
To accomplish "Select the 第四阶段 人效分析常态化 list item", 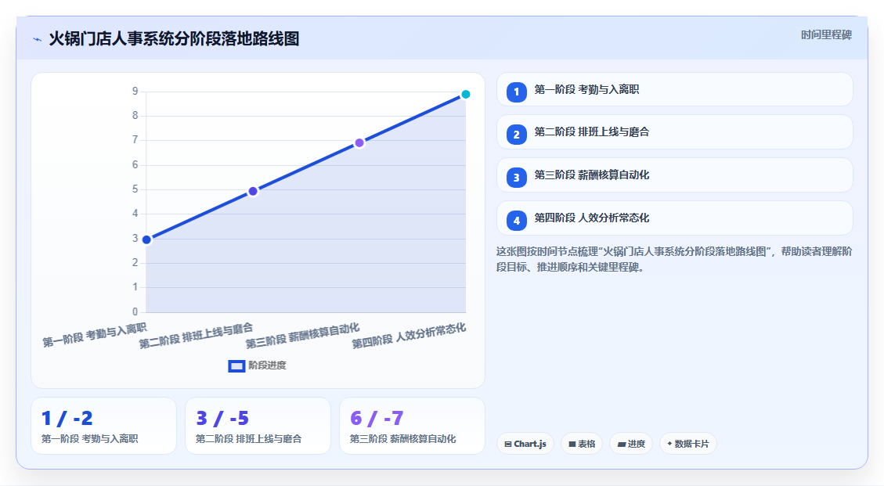I will tap(674, 218).
